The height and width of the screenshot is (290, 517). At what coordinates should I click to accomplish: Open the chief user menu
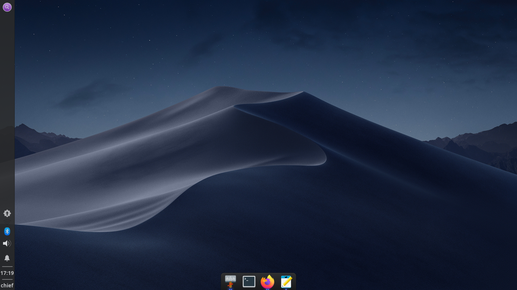pos(7,285)
